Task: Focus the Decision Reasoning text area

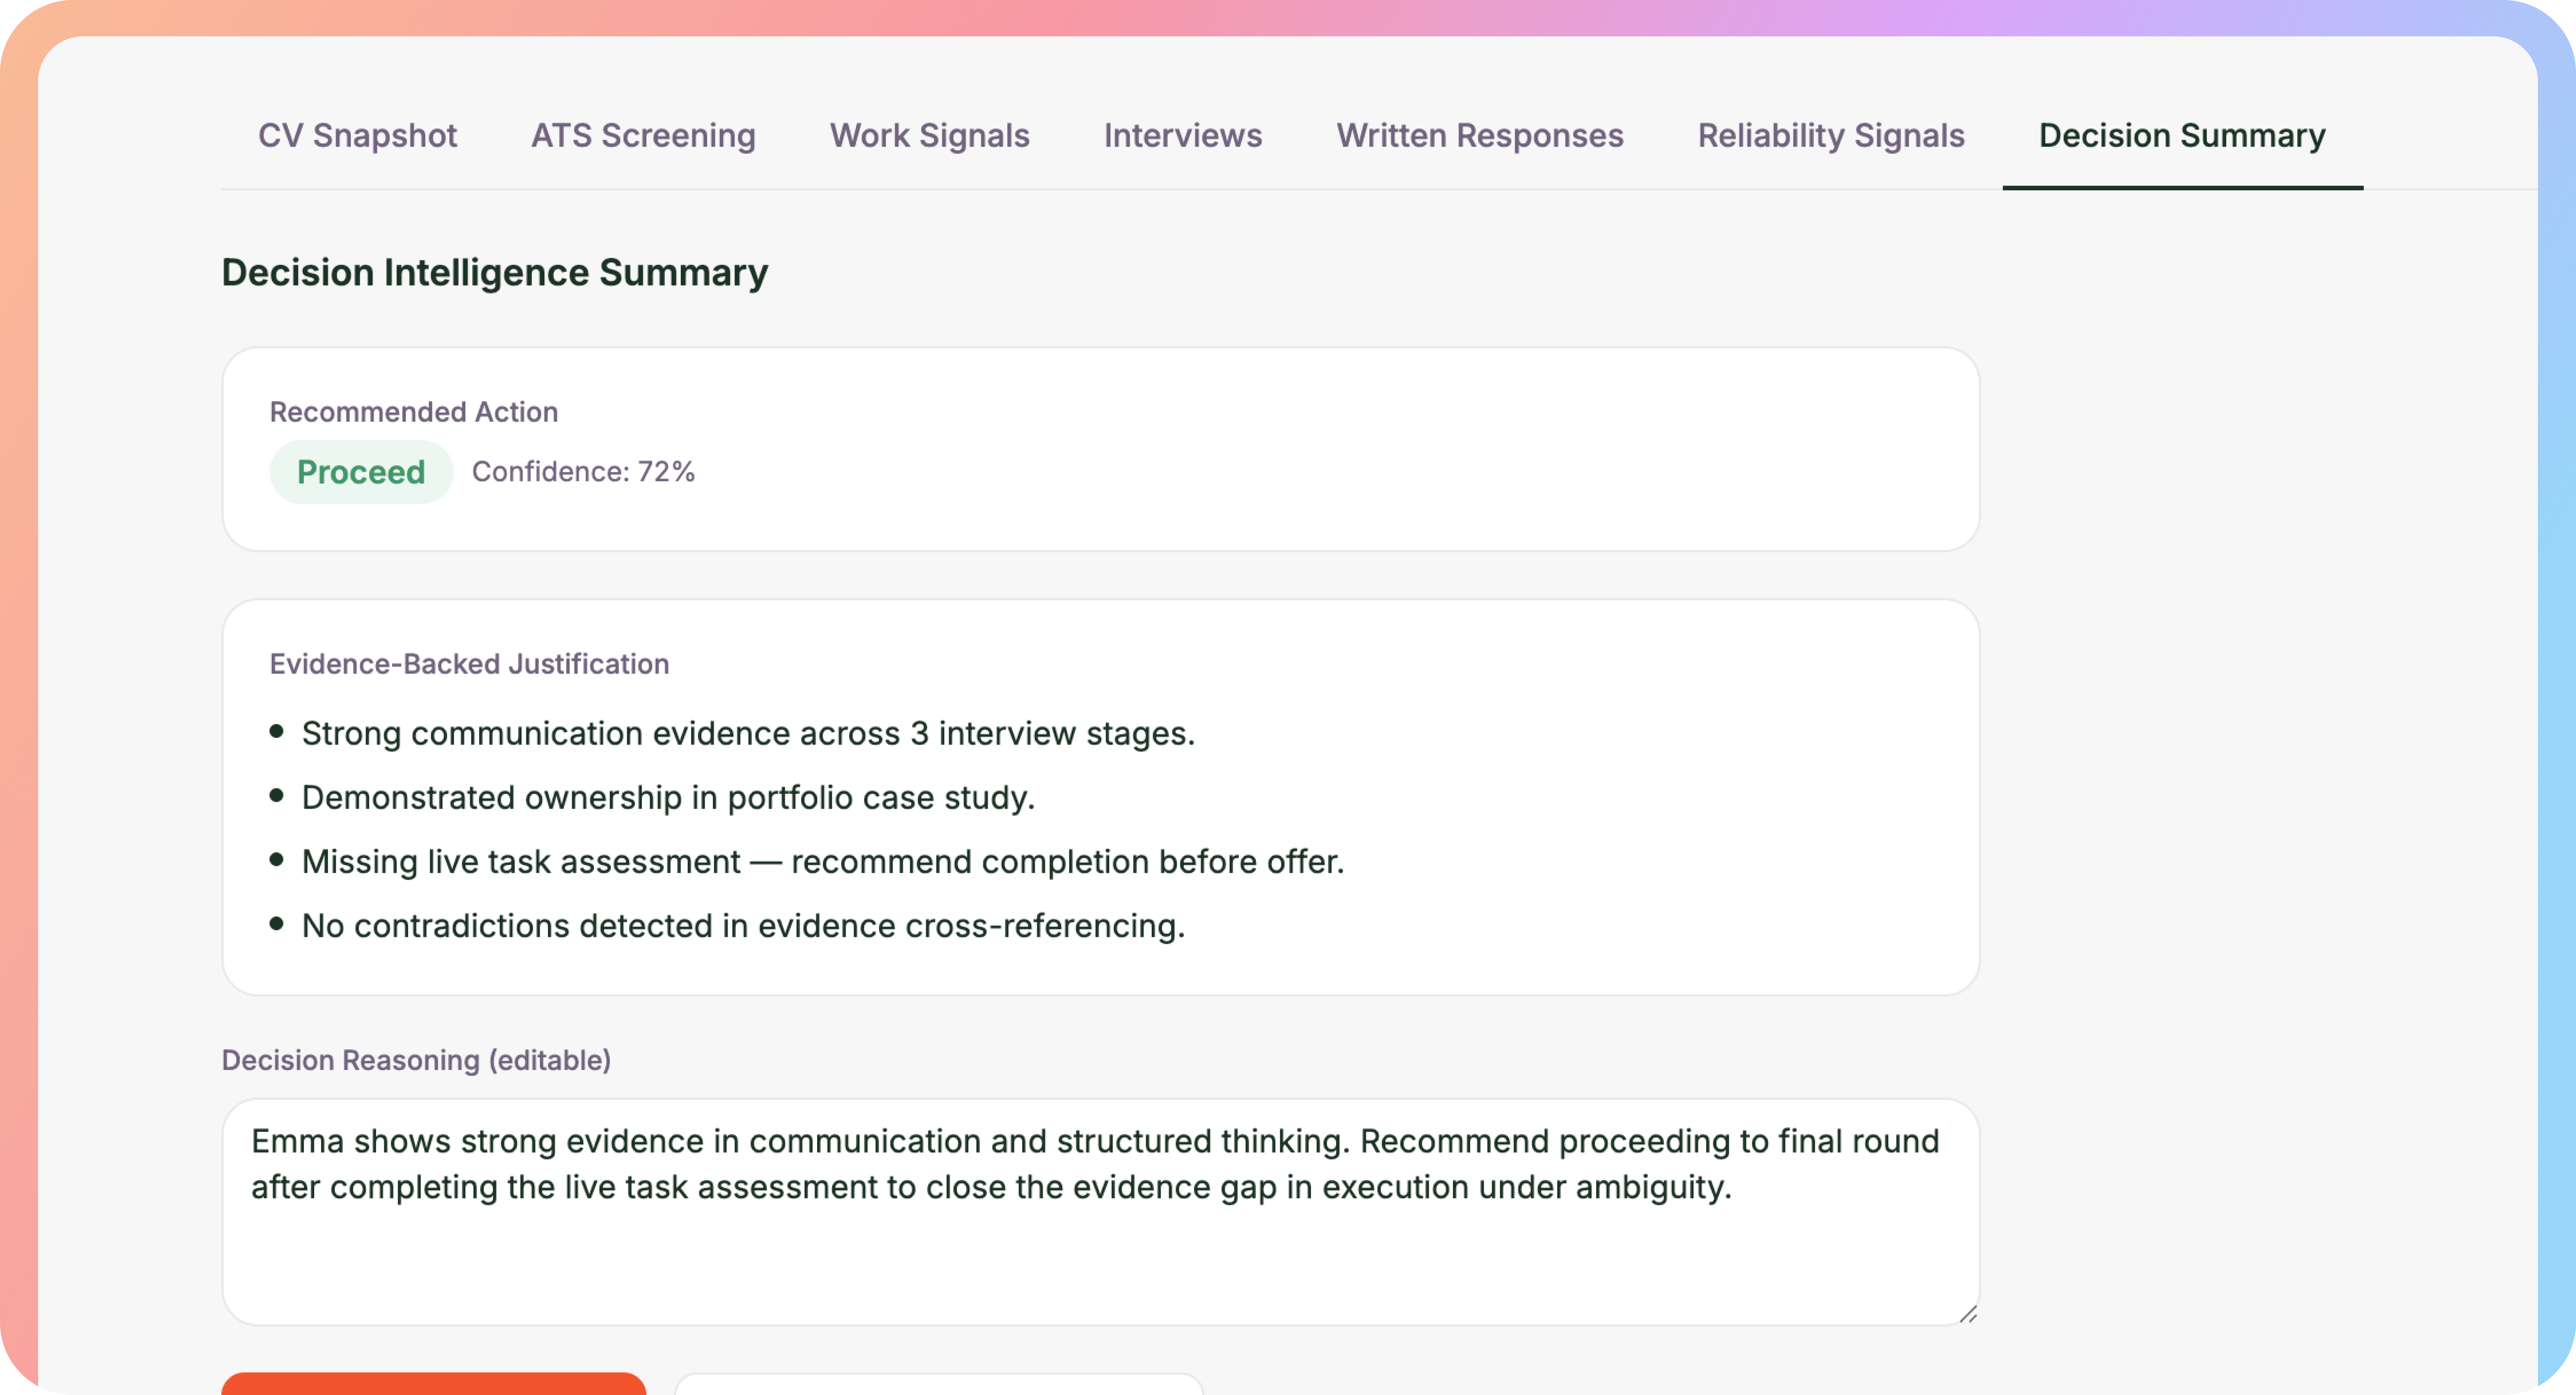Action: coord(1100,1250)
